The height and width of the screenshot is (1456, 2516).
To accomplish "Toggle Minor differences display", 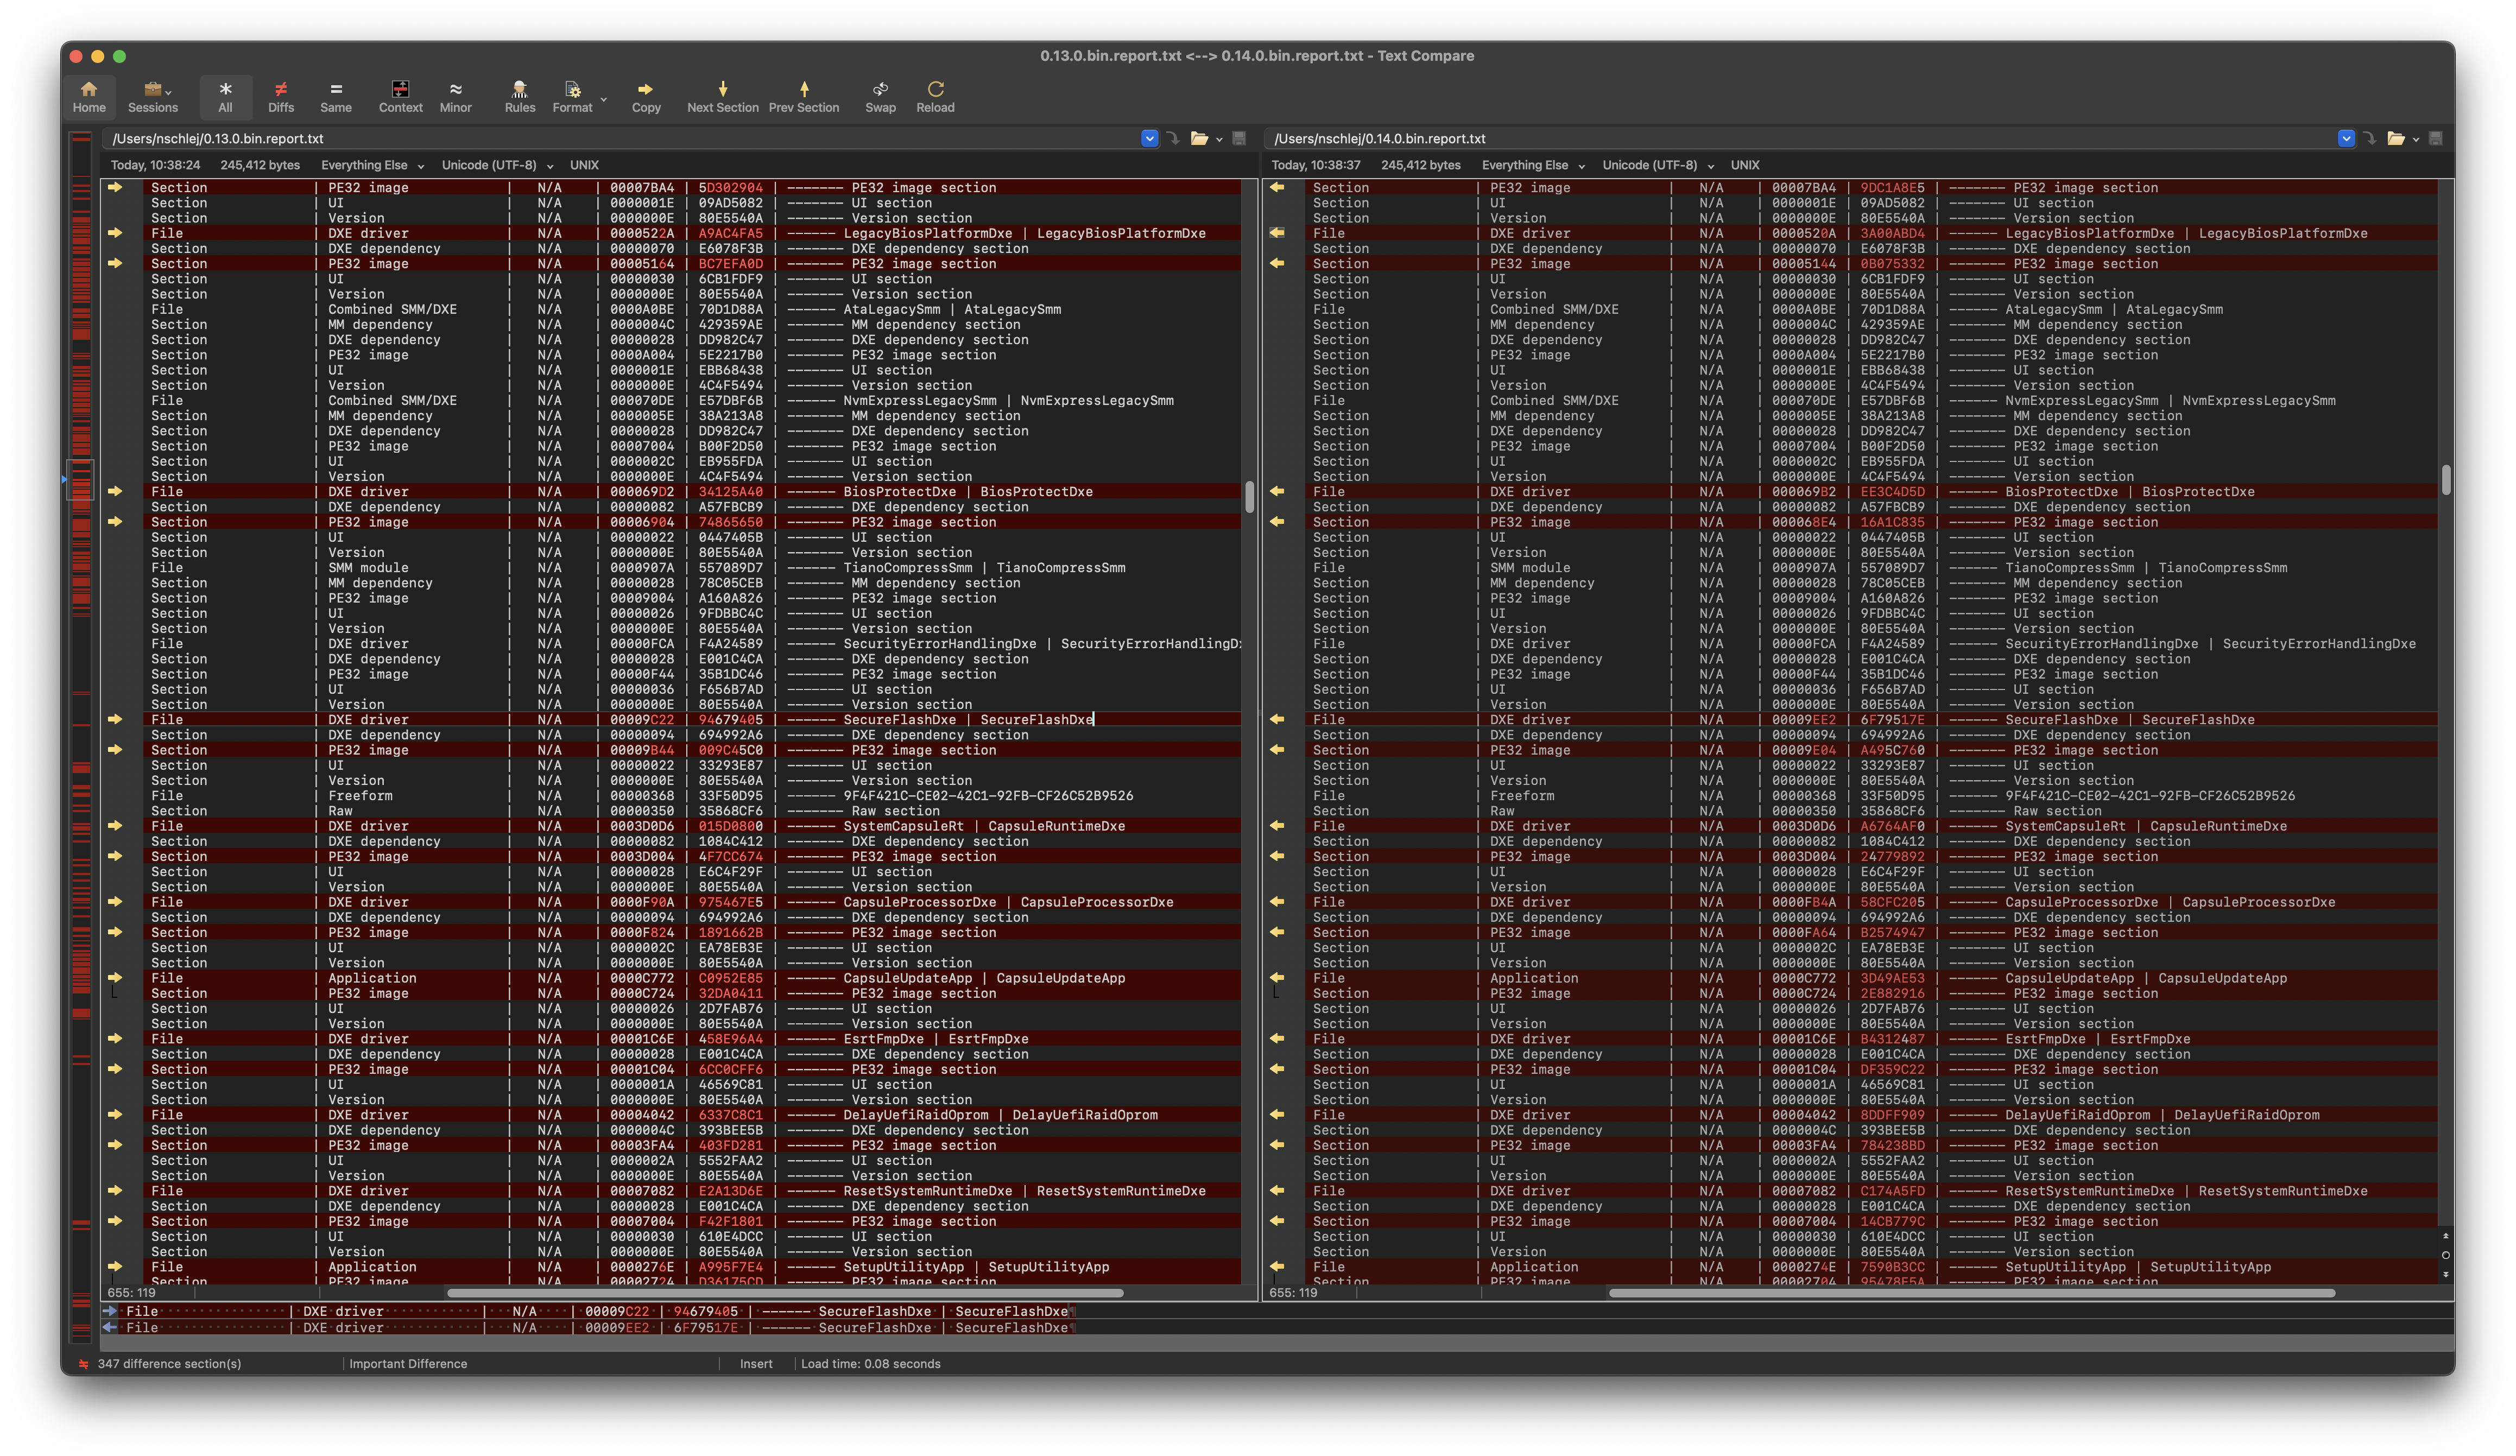I will coord(456,97).
